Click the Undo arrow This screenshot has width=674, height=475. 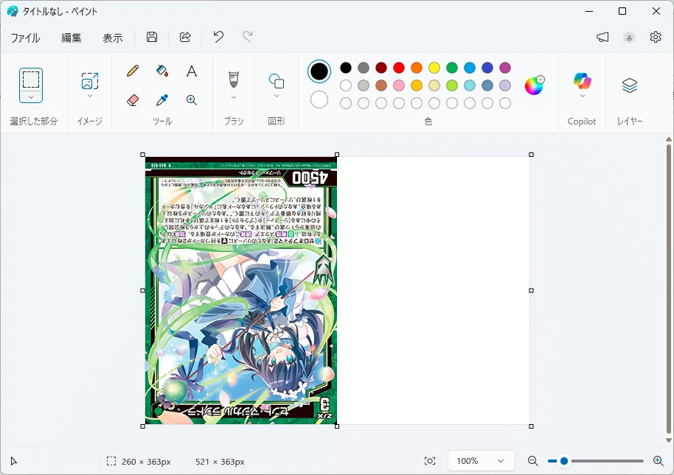(x=218, y=37)
